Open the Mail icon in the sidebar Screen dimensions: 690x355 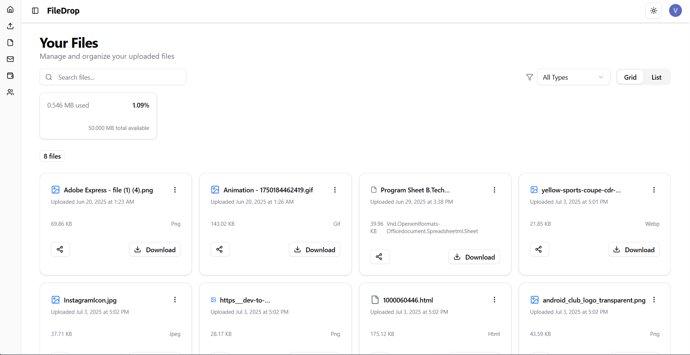(x=10, y=59)
